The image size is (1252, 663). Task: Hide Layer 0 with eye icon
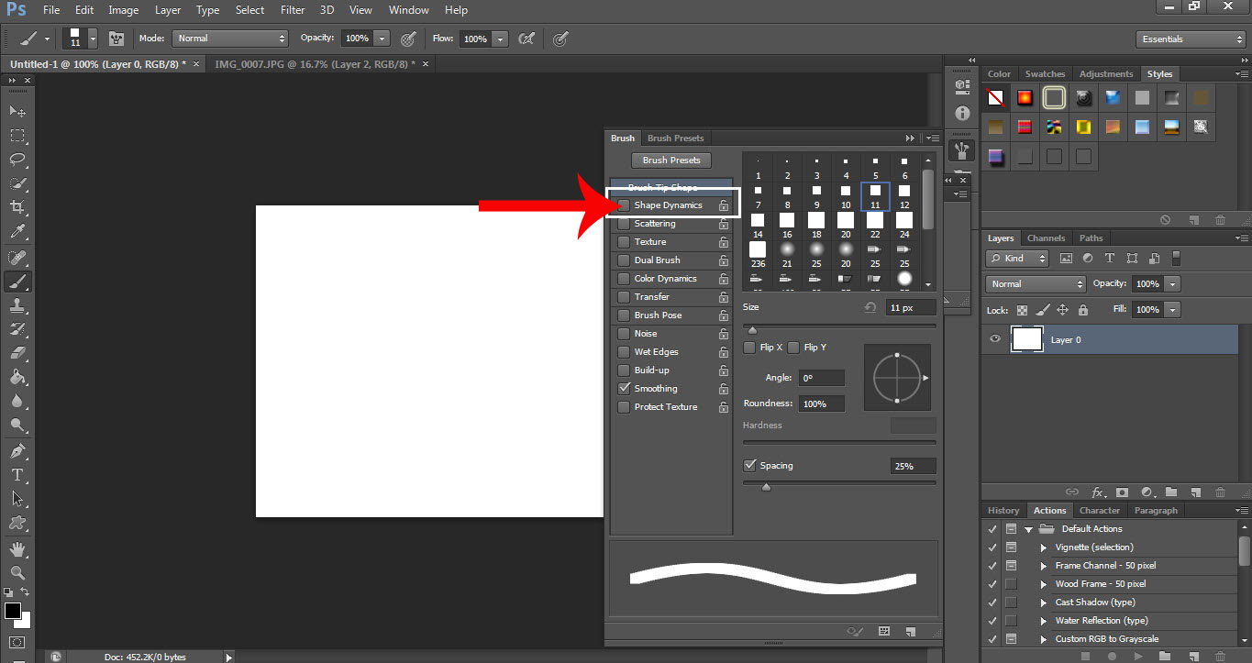[x=995, y=339]
